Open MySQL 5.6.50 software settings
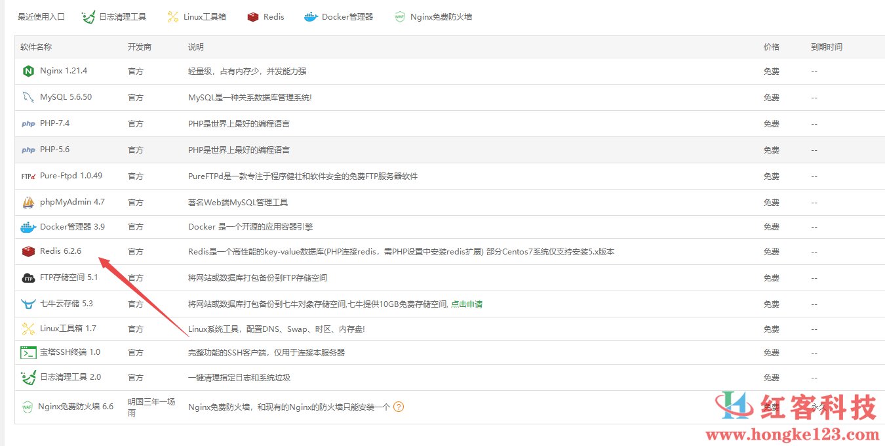885x446 pixels. pyautogui.click(x=66, y=97)
